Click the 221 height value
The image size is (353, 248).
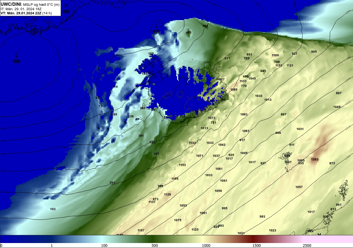pyautogui.click(x=152, y=142)
